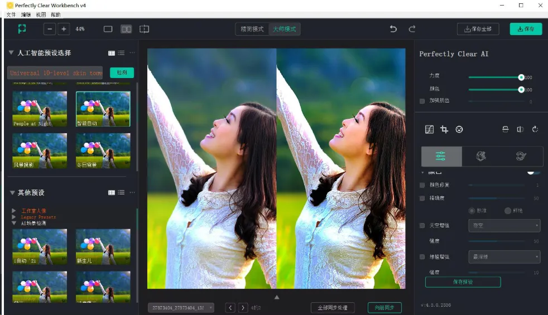Show 其他预设 as list view
This screenshot has height=315, width=548.
121,192
